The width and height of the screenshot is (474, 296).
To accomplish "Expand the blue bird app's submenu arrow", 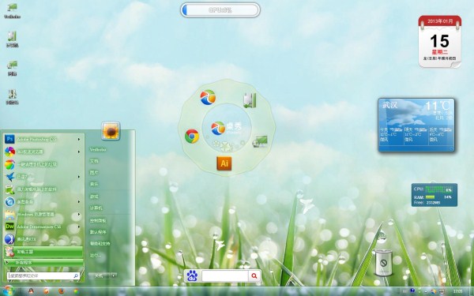I will [79, 177].
